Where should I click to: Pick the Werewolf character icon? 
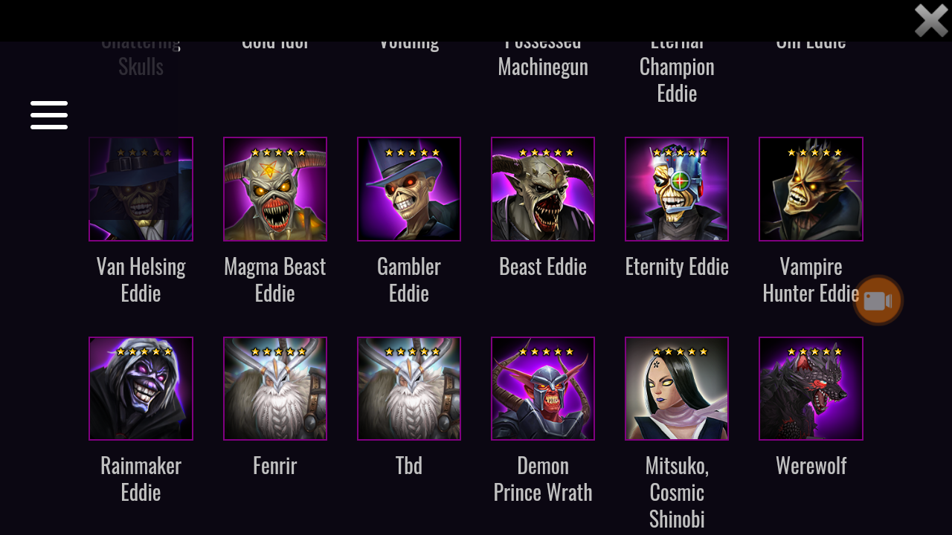coord(811,389)
